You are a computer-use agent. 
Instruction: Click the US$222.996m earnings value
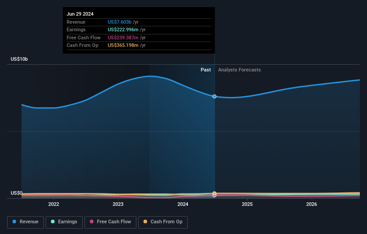pos(123,29)
